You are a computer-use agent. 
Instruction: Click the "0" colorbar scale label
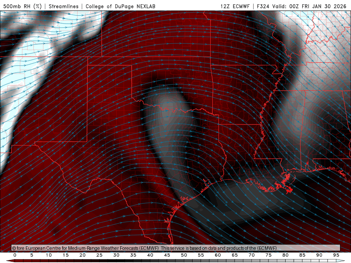[15, 255]
